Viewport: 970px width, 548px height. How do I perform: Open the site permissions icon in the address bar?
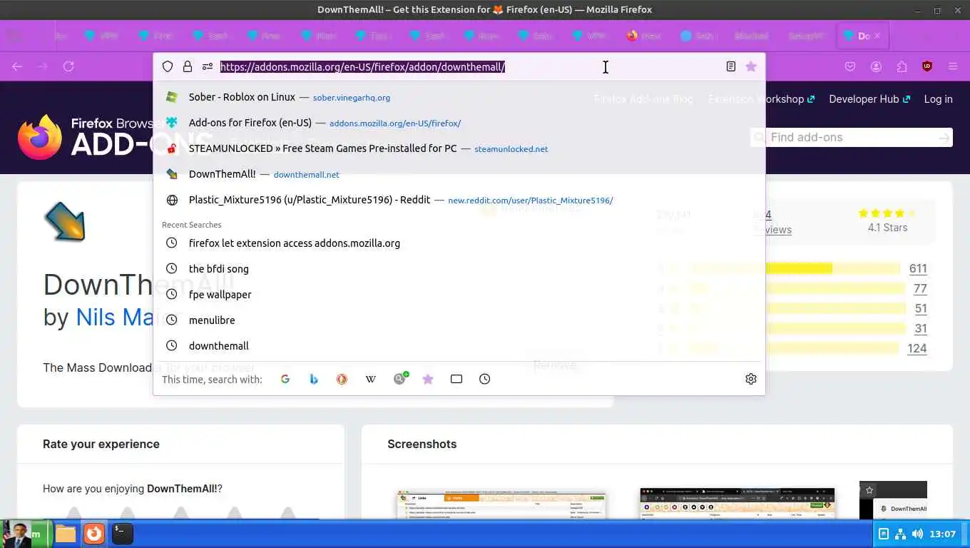(208, 66)
